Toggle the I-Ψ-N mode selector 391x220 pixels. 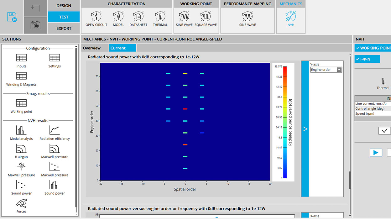click(367, 59)
